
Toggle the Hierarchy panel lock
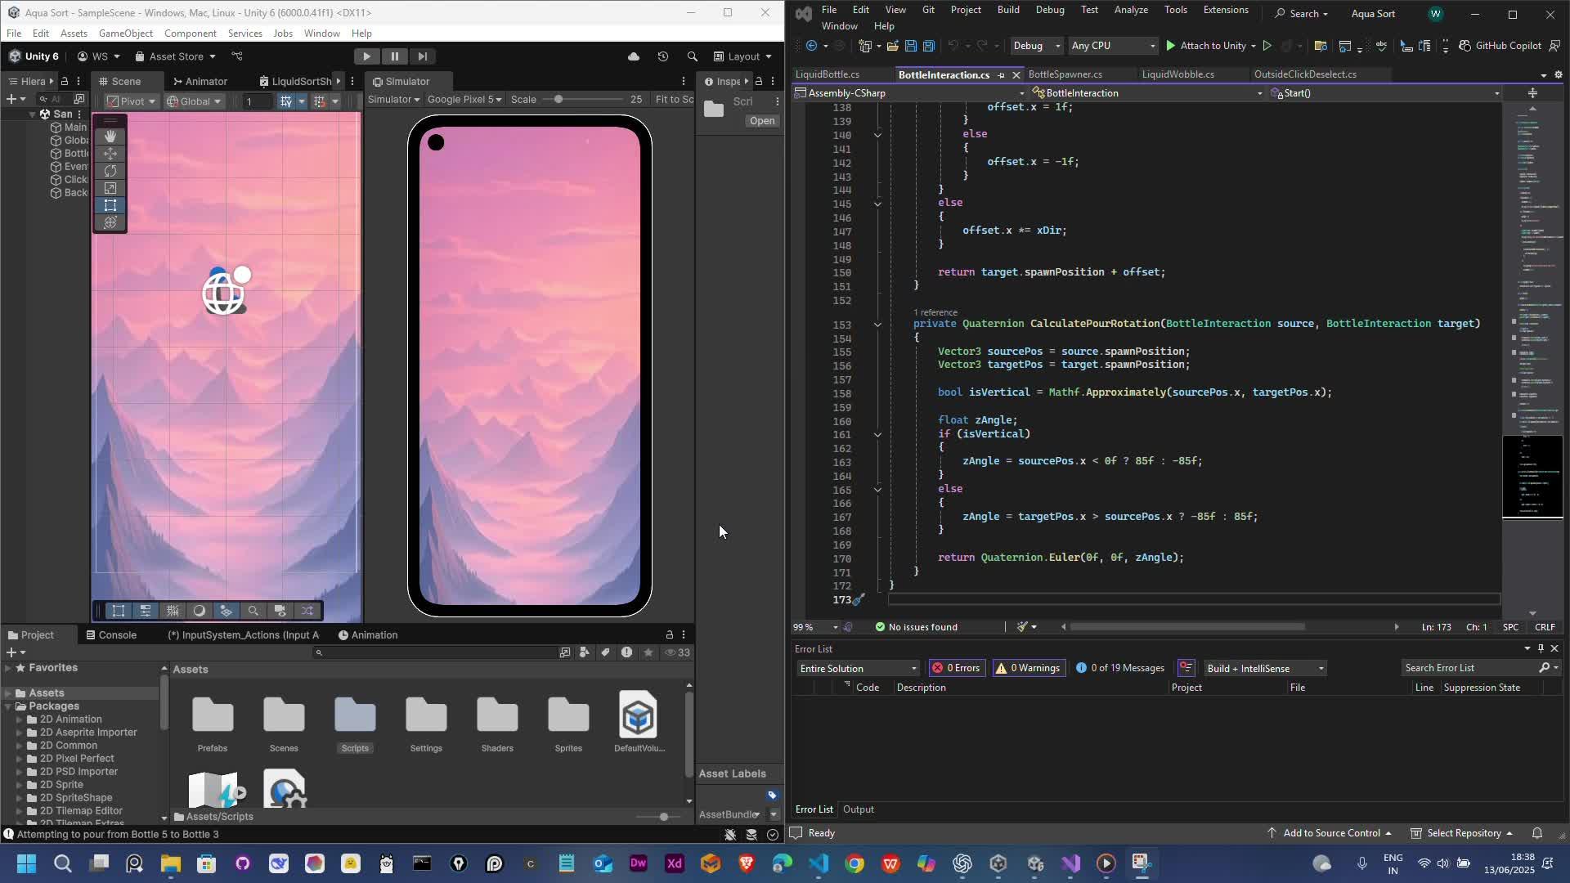pyautogui.click(x=65, y=81)
